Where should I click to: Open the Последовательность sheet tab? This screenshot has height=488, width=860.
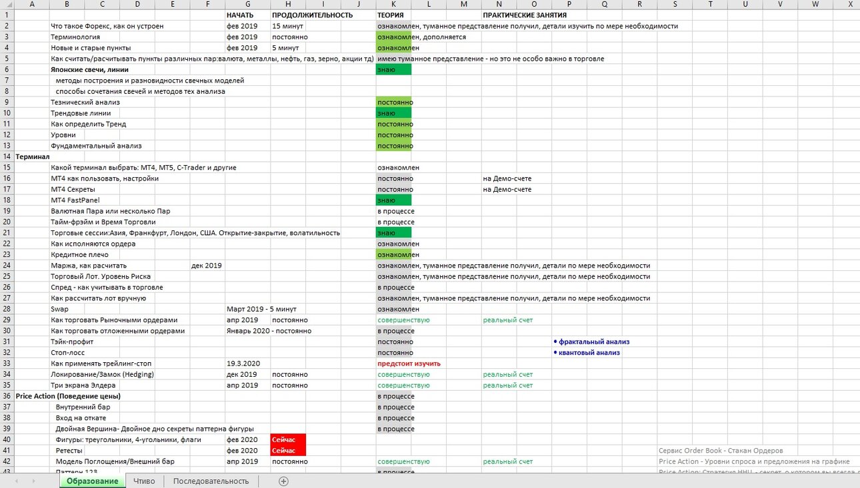(x=211, y=481)
